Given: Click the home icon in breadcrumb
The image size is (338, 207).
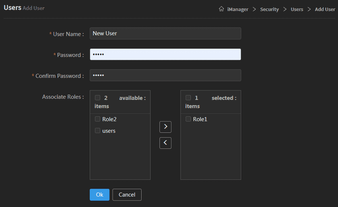Looking at the screenshot, I should click(221, 9).
